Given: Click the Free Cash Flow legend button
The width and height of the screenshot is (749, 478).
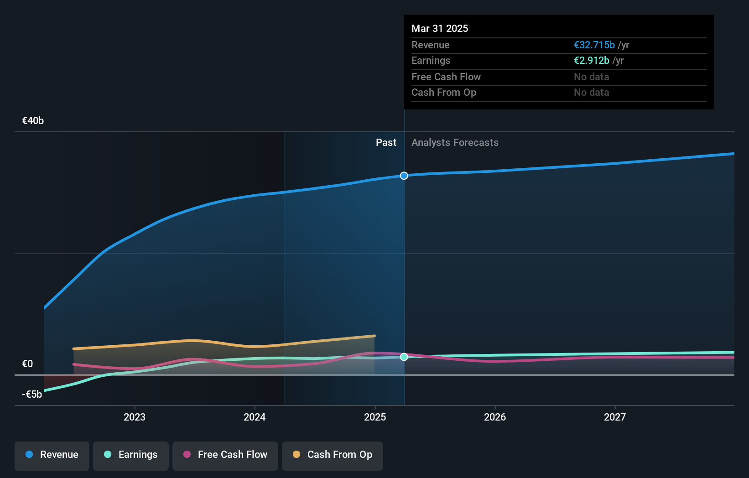Looking at the screenshot, I should (225, 455).
